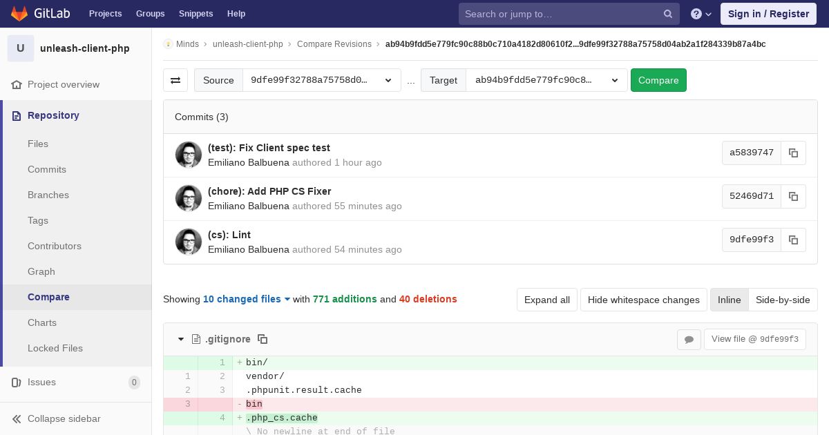
Task: Click unleash-client-php breadcrumb link
Action: point(248,43)
